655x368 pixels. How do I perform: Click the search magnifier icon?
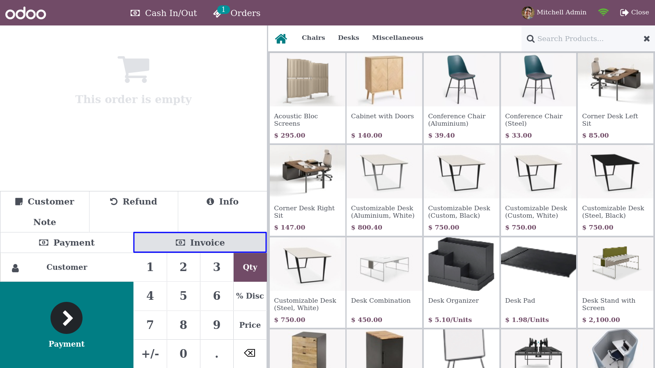(531, 39)
